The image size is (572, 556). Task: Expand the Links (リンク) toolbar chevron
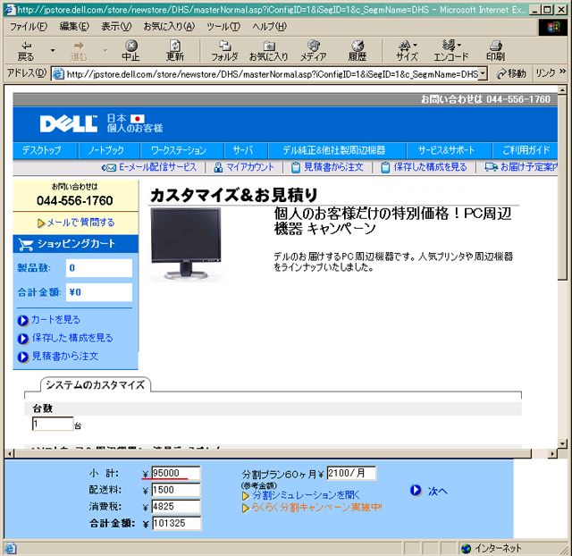562,72
